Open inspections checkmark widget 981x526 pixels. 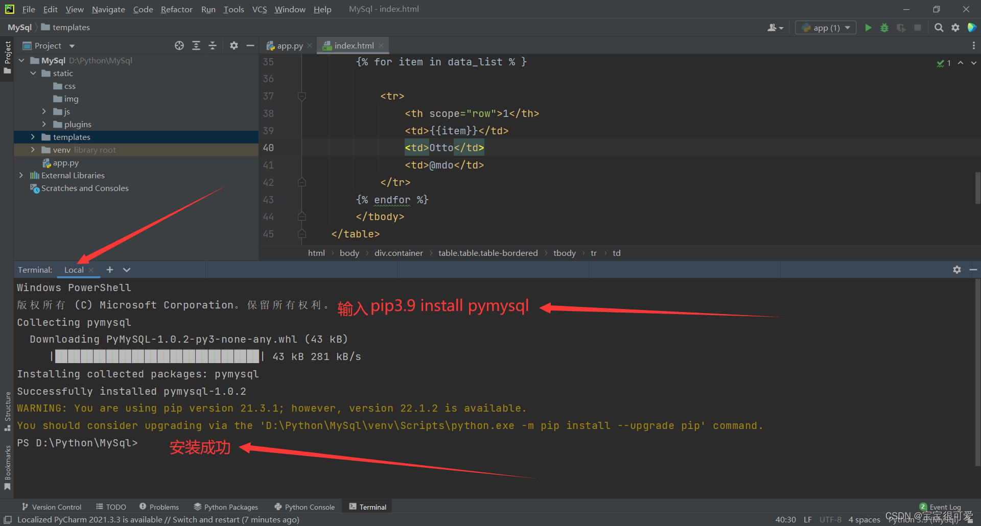[944, 63]
